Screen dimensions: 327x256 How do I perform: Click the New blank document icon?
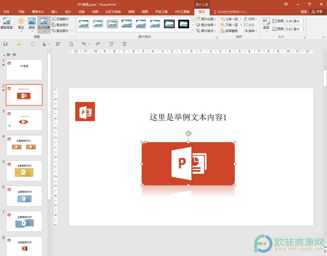click(32, 44)
